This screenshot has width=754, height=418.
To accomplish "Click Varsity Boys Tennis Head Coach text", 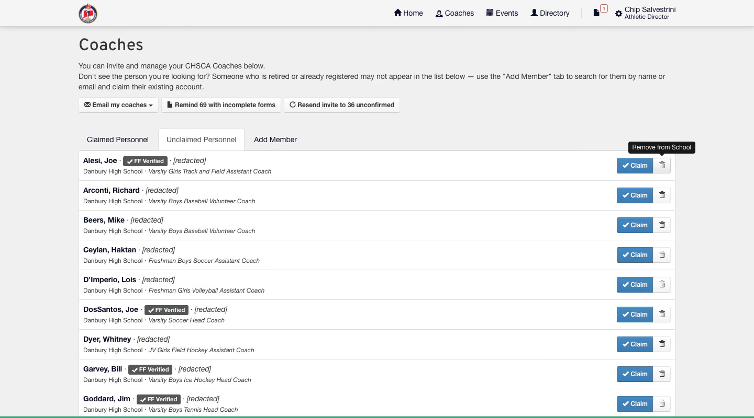I will pos(193,410).
